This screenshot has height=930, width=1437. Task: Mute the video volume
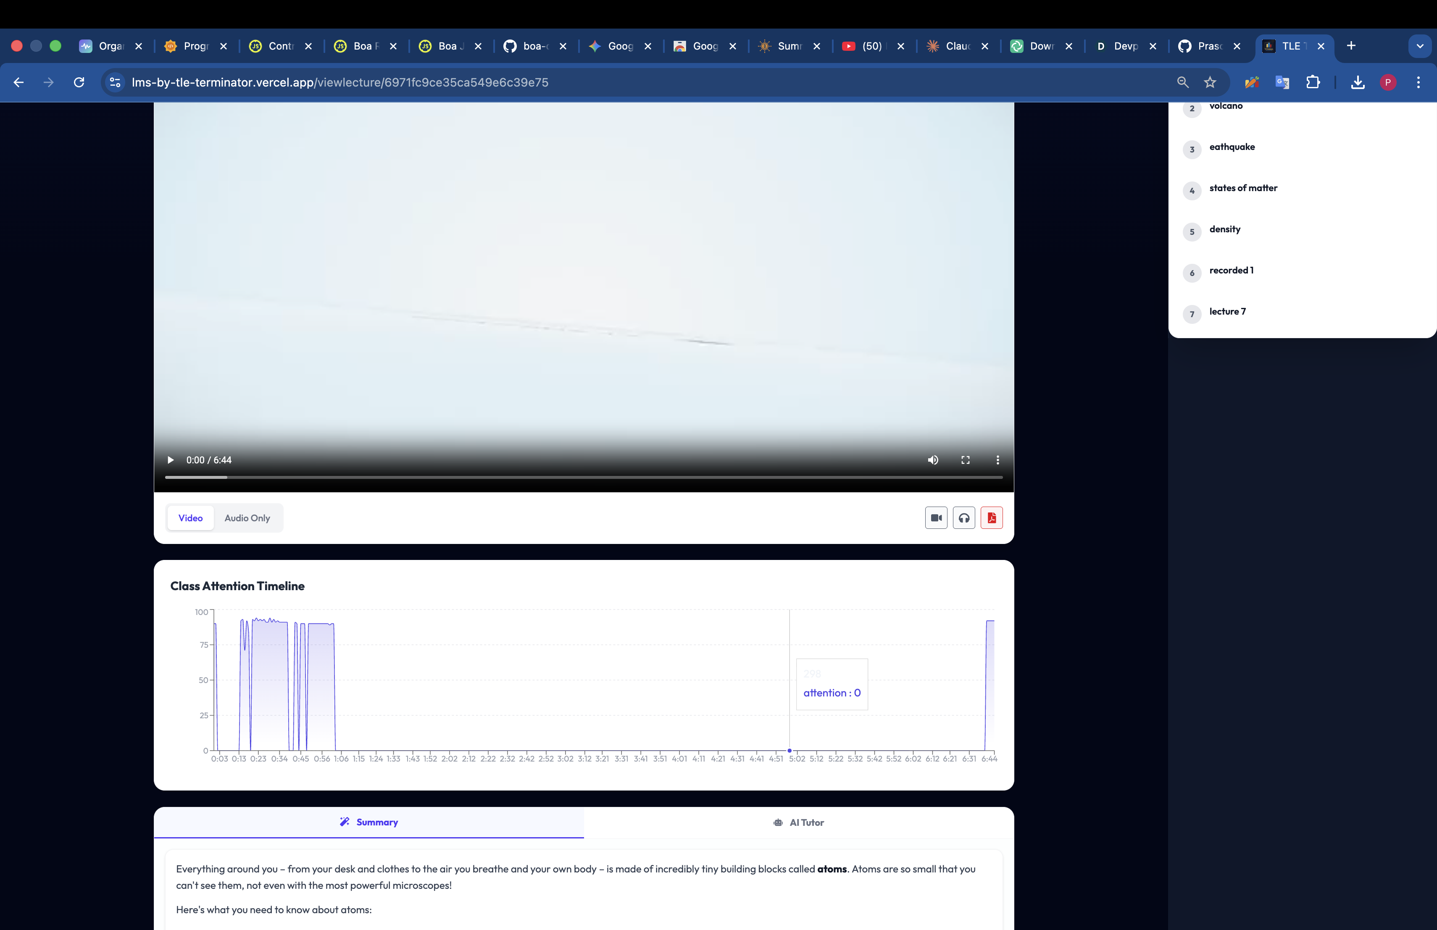pos(933,460)
